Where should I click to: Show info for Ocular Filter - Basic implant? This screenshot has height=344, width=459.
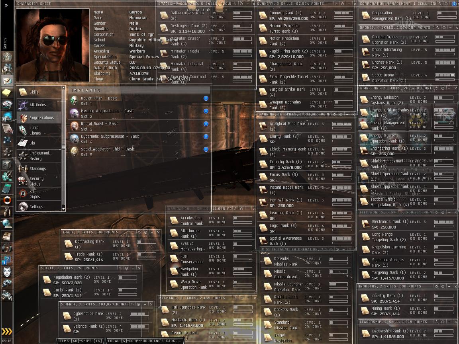pos(206,98)
